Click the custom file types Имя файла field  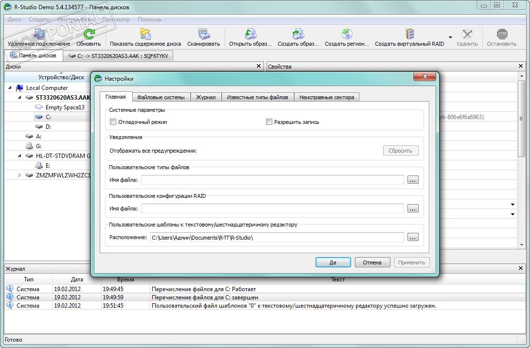(272, 180)
